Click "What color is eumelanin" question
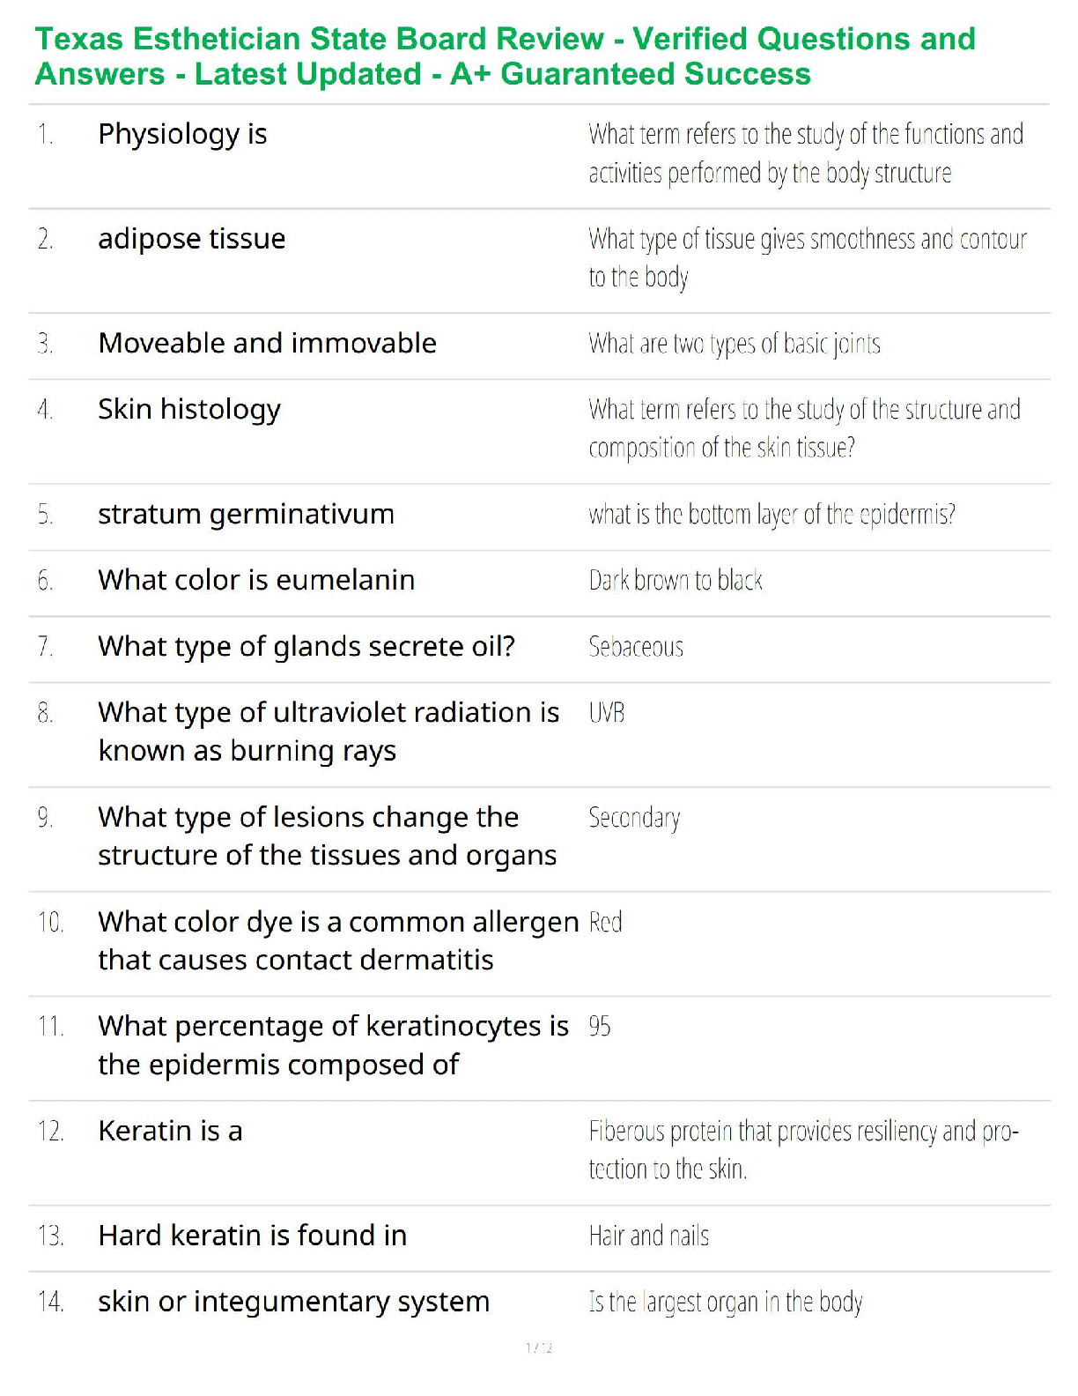This screenshot has width=1078, height=1396. tap(256, 580)
